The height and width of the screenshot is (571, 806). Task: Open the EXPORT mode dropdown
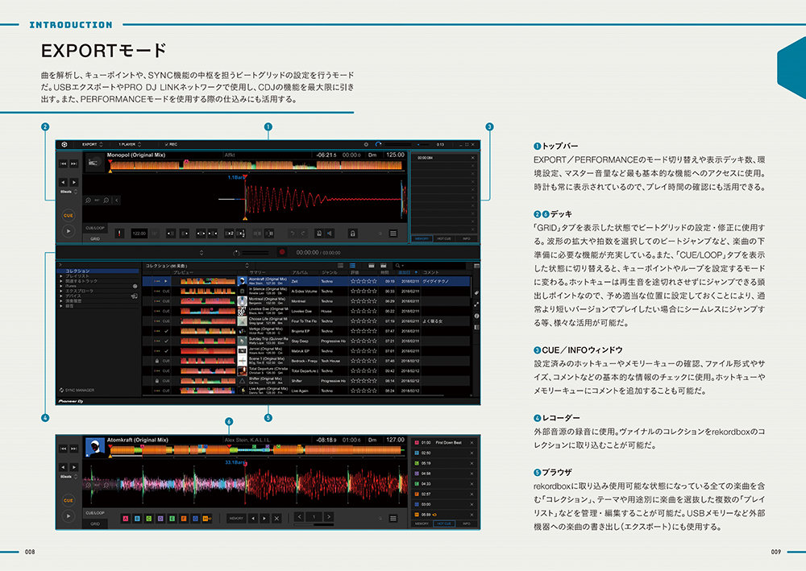[x=92, y=145]
